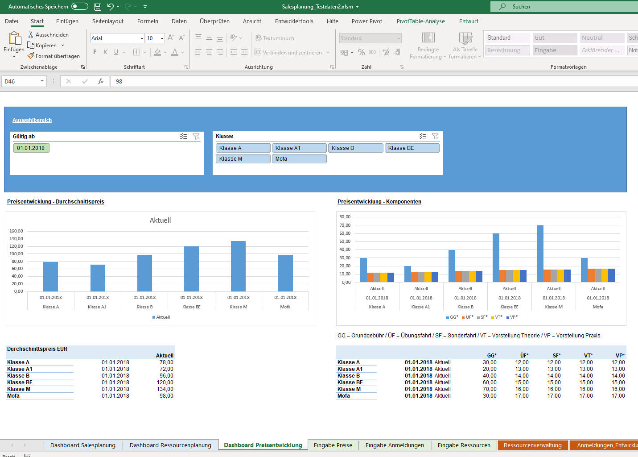Open Eingabe Preise sheet tab

[x=333, y=445]
